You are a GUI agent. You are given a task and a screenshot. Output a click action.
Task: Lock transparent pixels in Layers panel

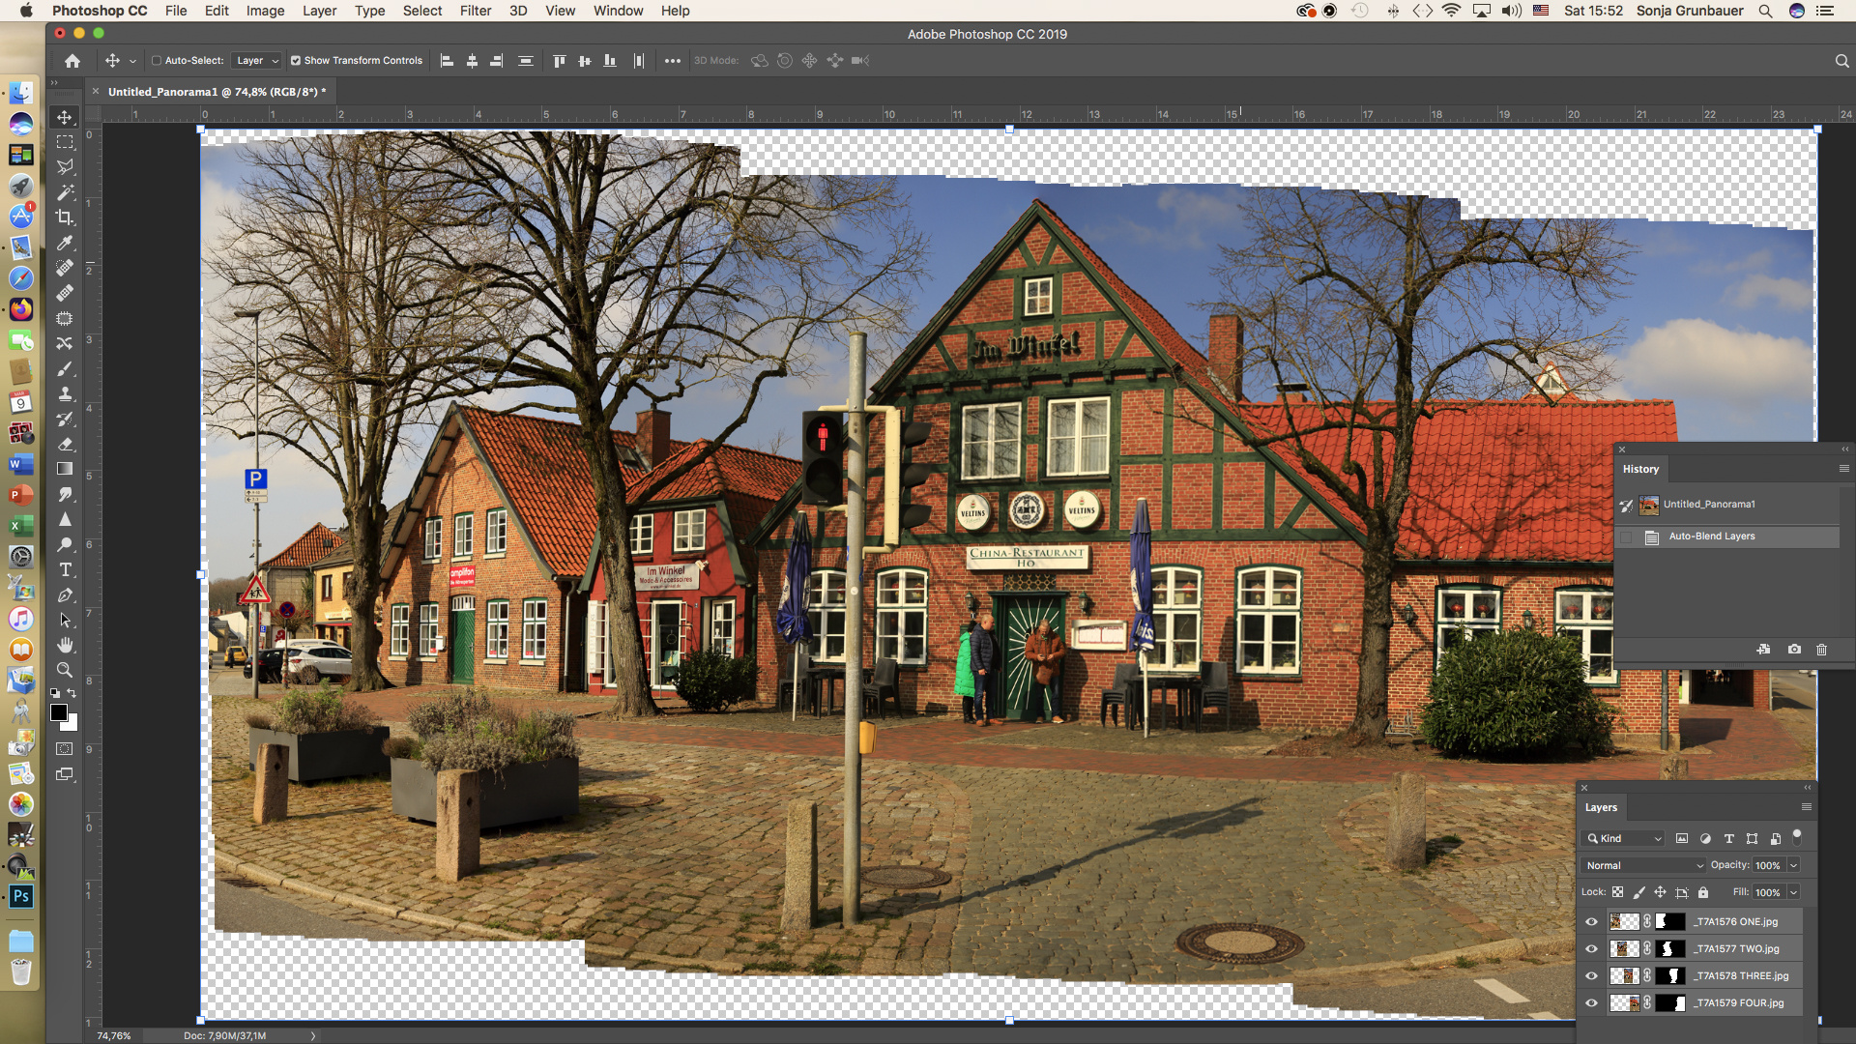(1617, 892)
